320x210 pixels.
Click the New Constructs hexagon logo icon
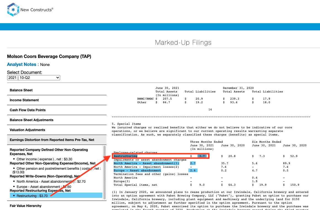[13, 10]
